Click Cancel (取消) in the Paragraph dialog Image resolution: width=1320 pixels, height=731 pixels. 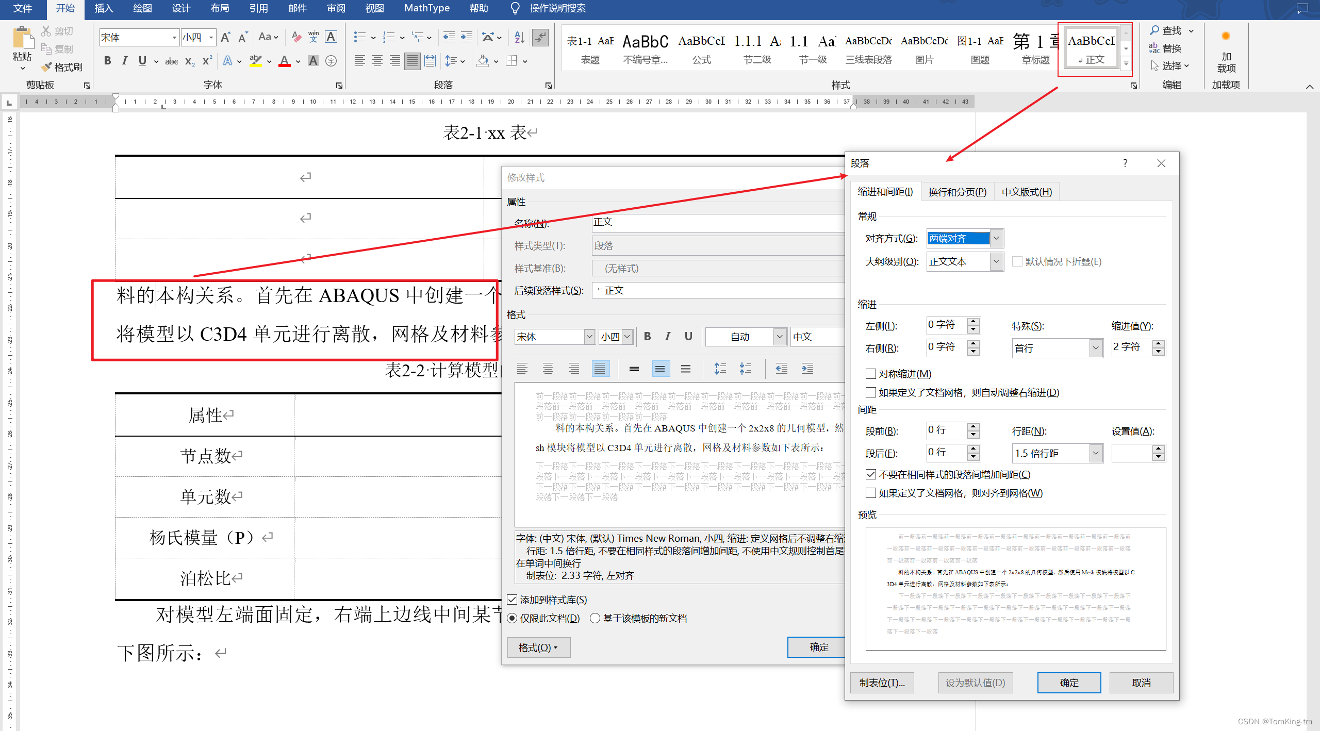pyautogui.click(x=1141, y=683)
